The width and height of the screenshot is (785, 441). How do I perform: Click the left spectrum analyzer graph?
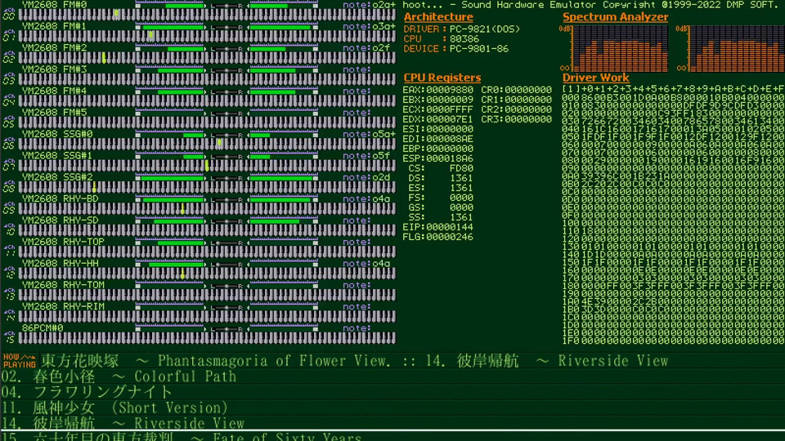click(620, 48)
